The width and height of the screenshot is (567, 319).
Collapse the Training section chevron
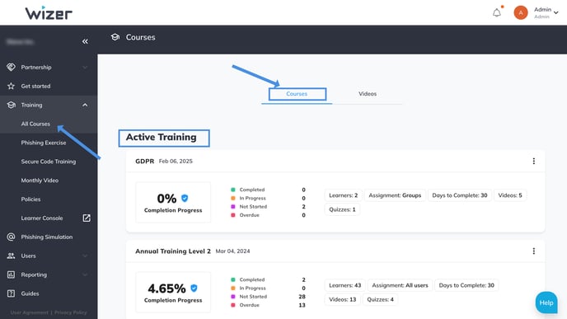[x=85, y=105]
